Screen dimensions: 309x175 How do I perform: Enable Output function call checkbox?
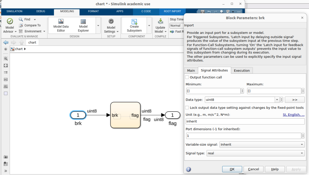click(x=187, y=77)
